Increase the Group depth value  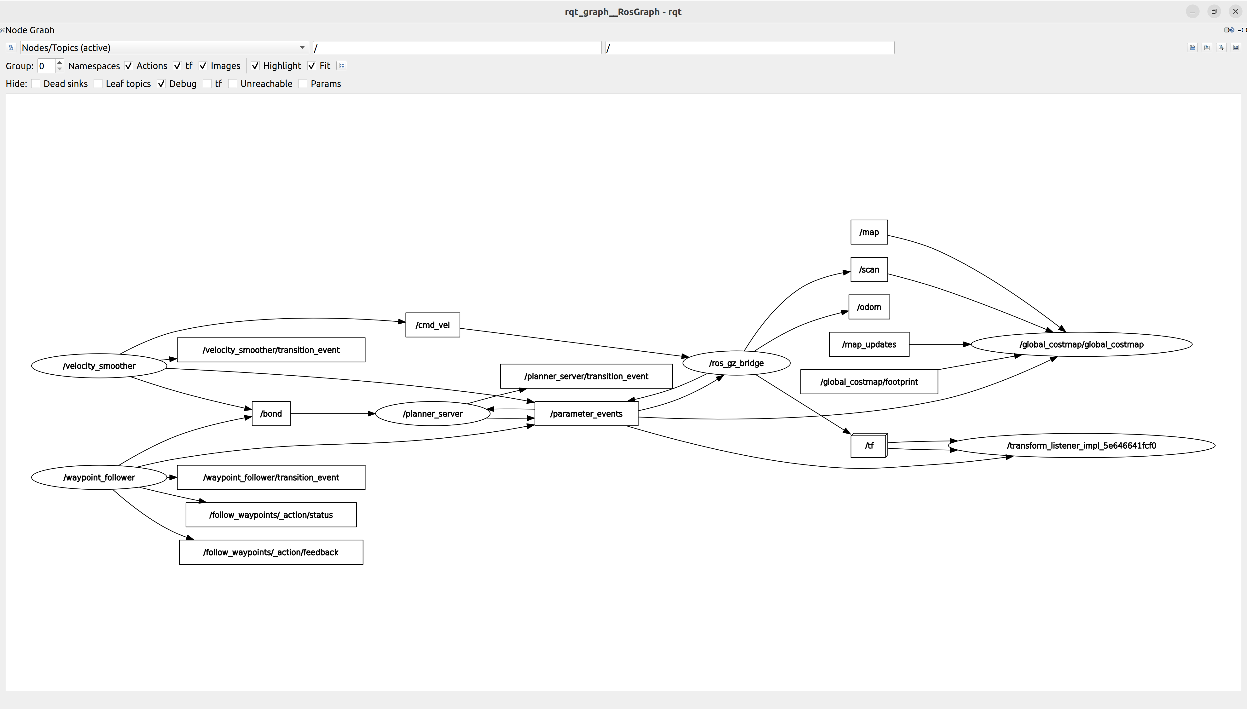pos(60,62)
